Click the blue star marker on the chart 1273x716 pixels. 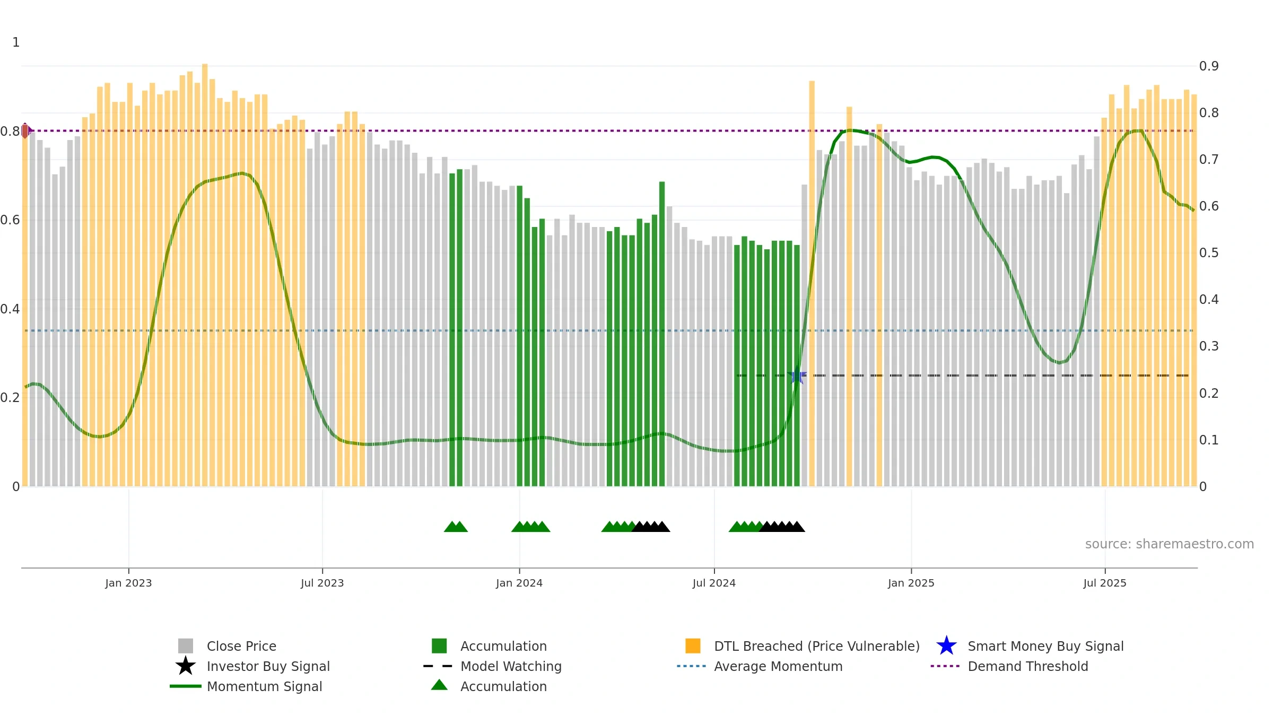click(797, 376)
